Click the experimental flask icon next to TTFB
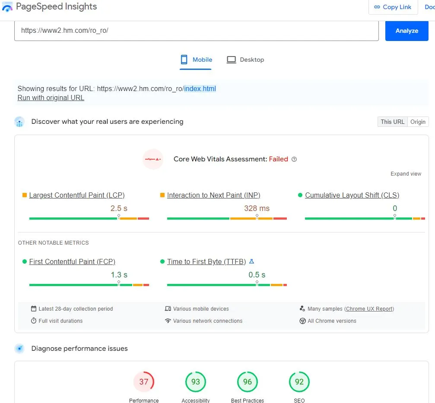The height and width of the screenshot is (403, 435). click(x=252, y=261)
